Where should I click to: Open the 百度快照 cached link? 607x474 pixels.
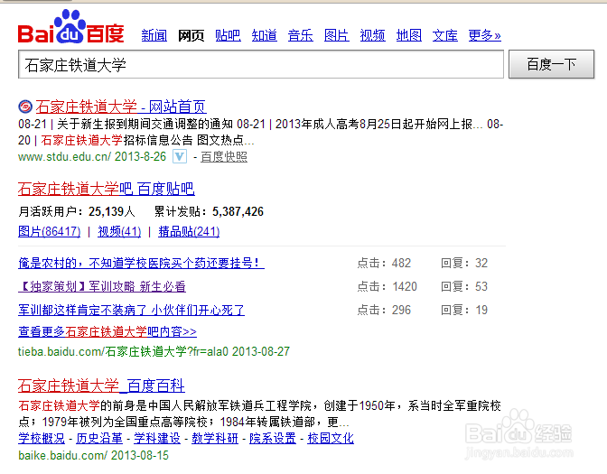pyautogui.click(x=224, y=157)
